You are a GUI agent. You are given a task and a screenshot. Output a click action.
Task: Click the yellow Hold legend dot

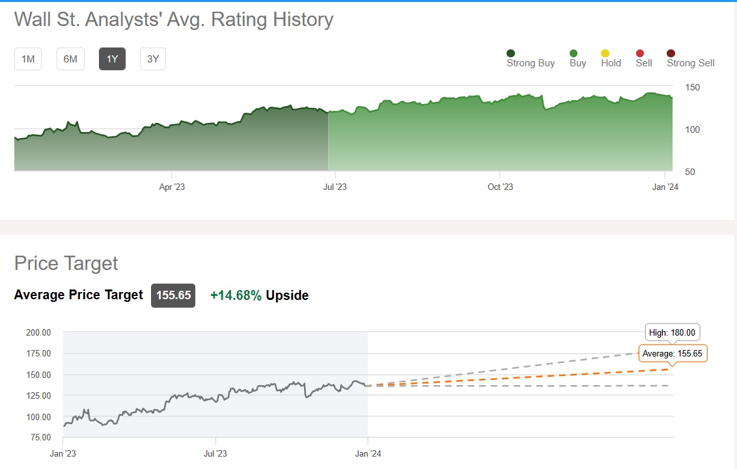tap(605, 53)
